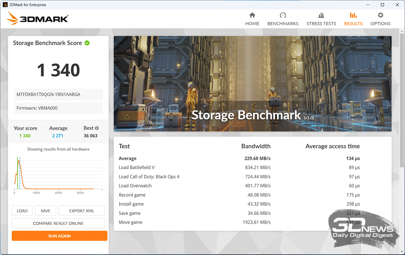Click the Storage Benchmark Score heading
405x255 pixels.
pos(47,43)
